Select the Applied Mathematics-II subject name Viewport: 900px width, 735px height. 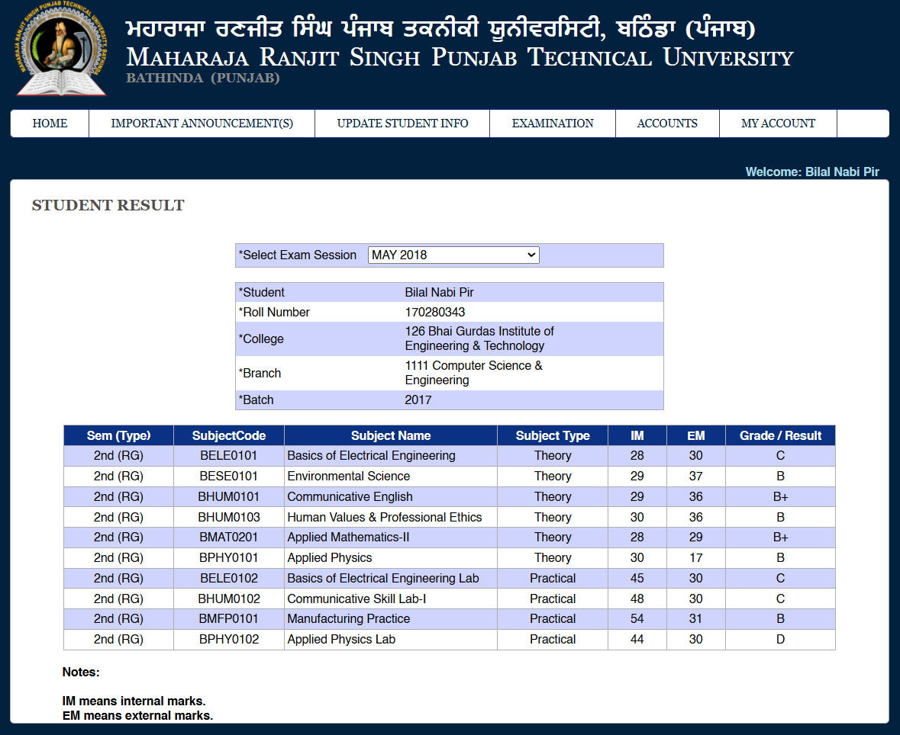[348, 538]
